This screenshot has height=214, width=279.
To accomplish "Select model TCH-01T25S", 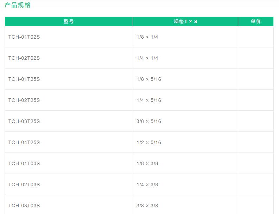I will (24, 79).
